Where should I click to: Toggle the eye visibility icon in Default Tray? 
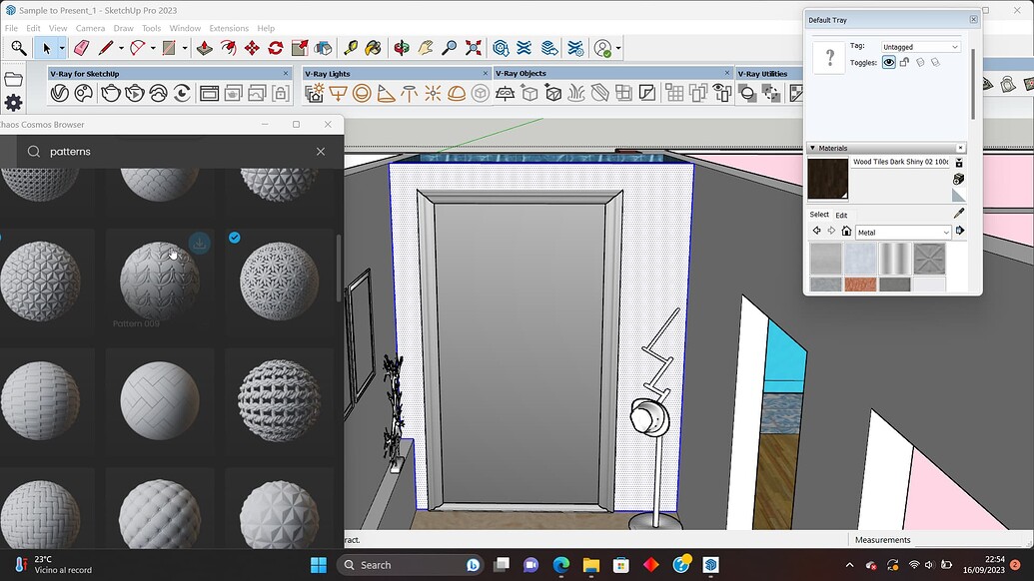pyautogui.click(x=888, y=62)
